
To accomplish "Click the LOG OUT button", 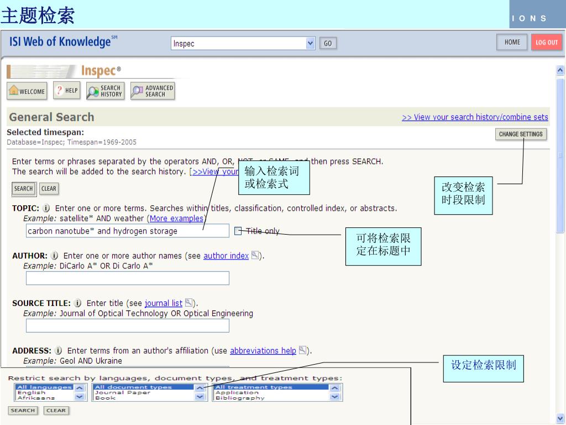I will (547, 42).
